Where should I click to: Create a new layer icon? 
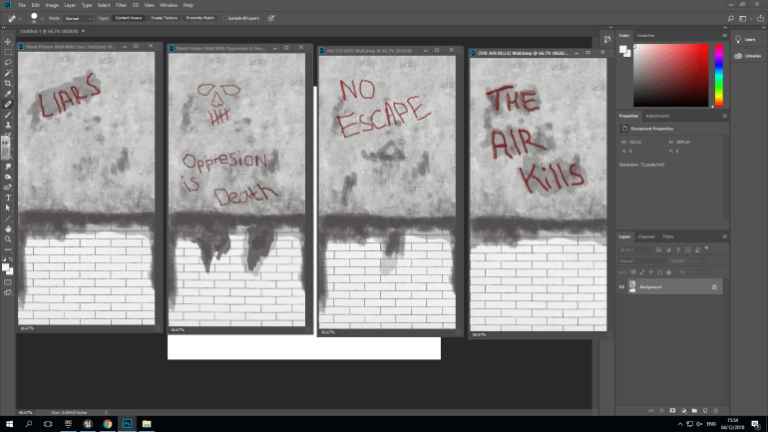point(705,410)
